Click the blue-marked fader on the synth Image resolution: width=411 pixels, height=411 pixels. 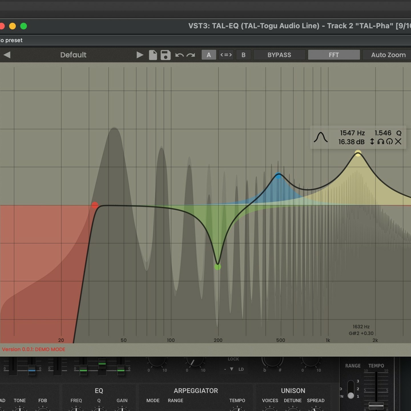point(32,370)
